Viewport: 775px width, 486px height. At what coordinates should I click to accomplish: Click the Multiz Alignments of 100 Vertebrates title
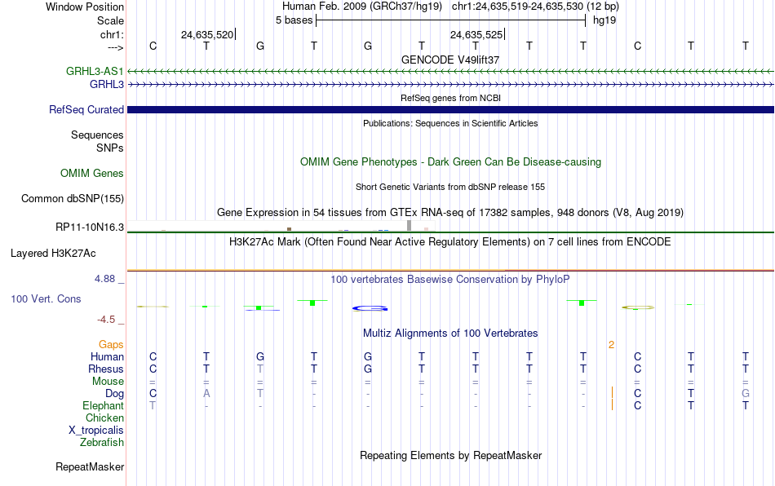pyautogui.click(x=450, y=334)
